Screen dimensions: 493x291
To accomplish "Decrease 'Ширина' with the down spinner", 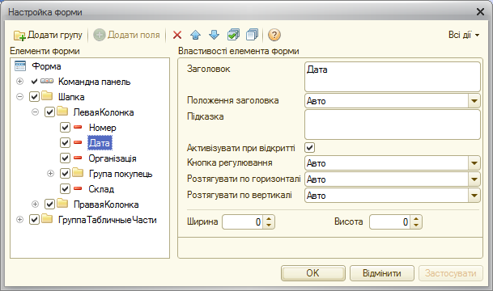I will pyautogui.click(x=269, y=226).
